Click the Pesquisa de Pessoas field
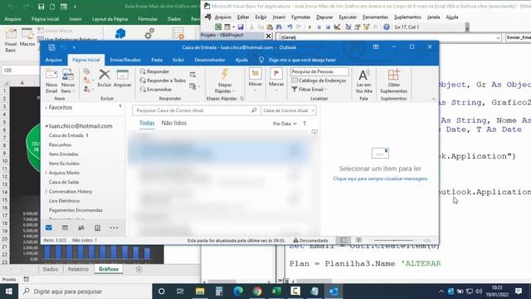531x299 pixels. (319, 71)
